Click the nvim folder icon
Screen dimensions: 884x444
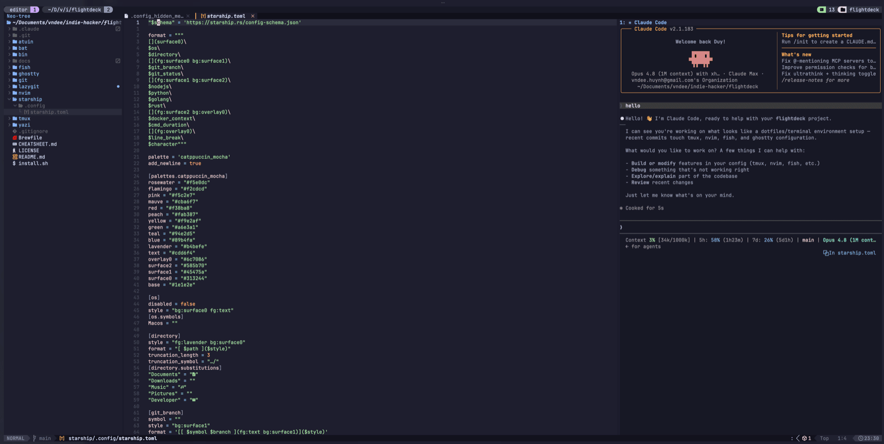15,93
